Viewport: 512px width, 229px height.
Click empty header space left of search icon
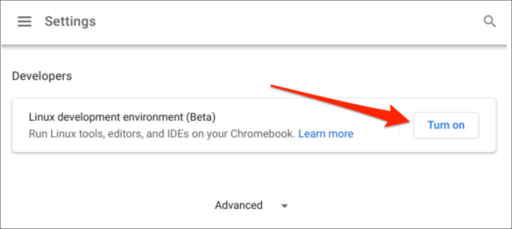300,21
